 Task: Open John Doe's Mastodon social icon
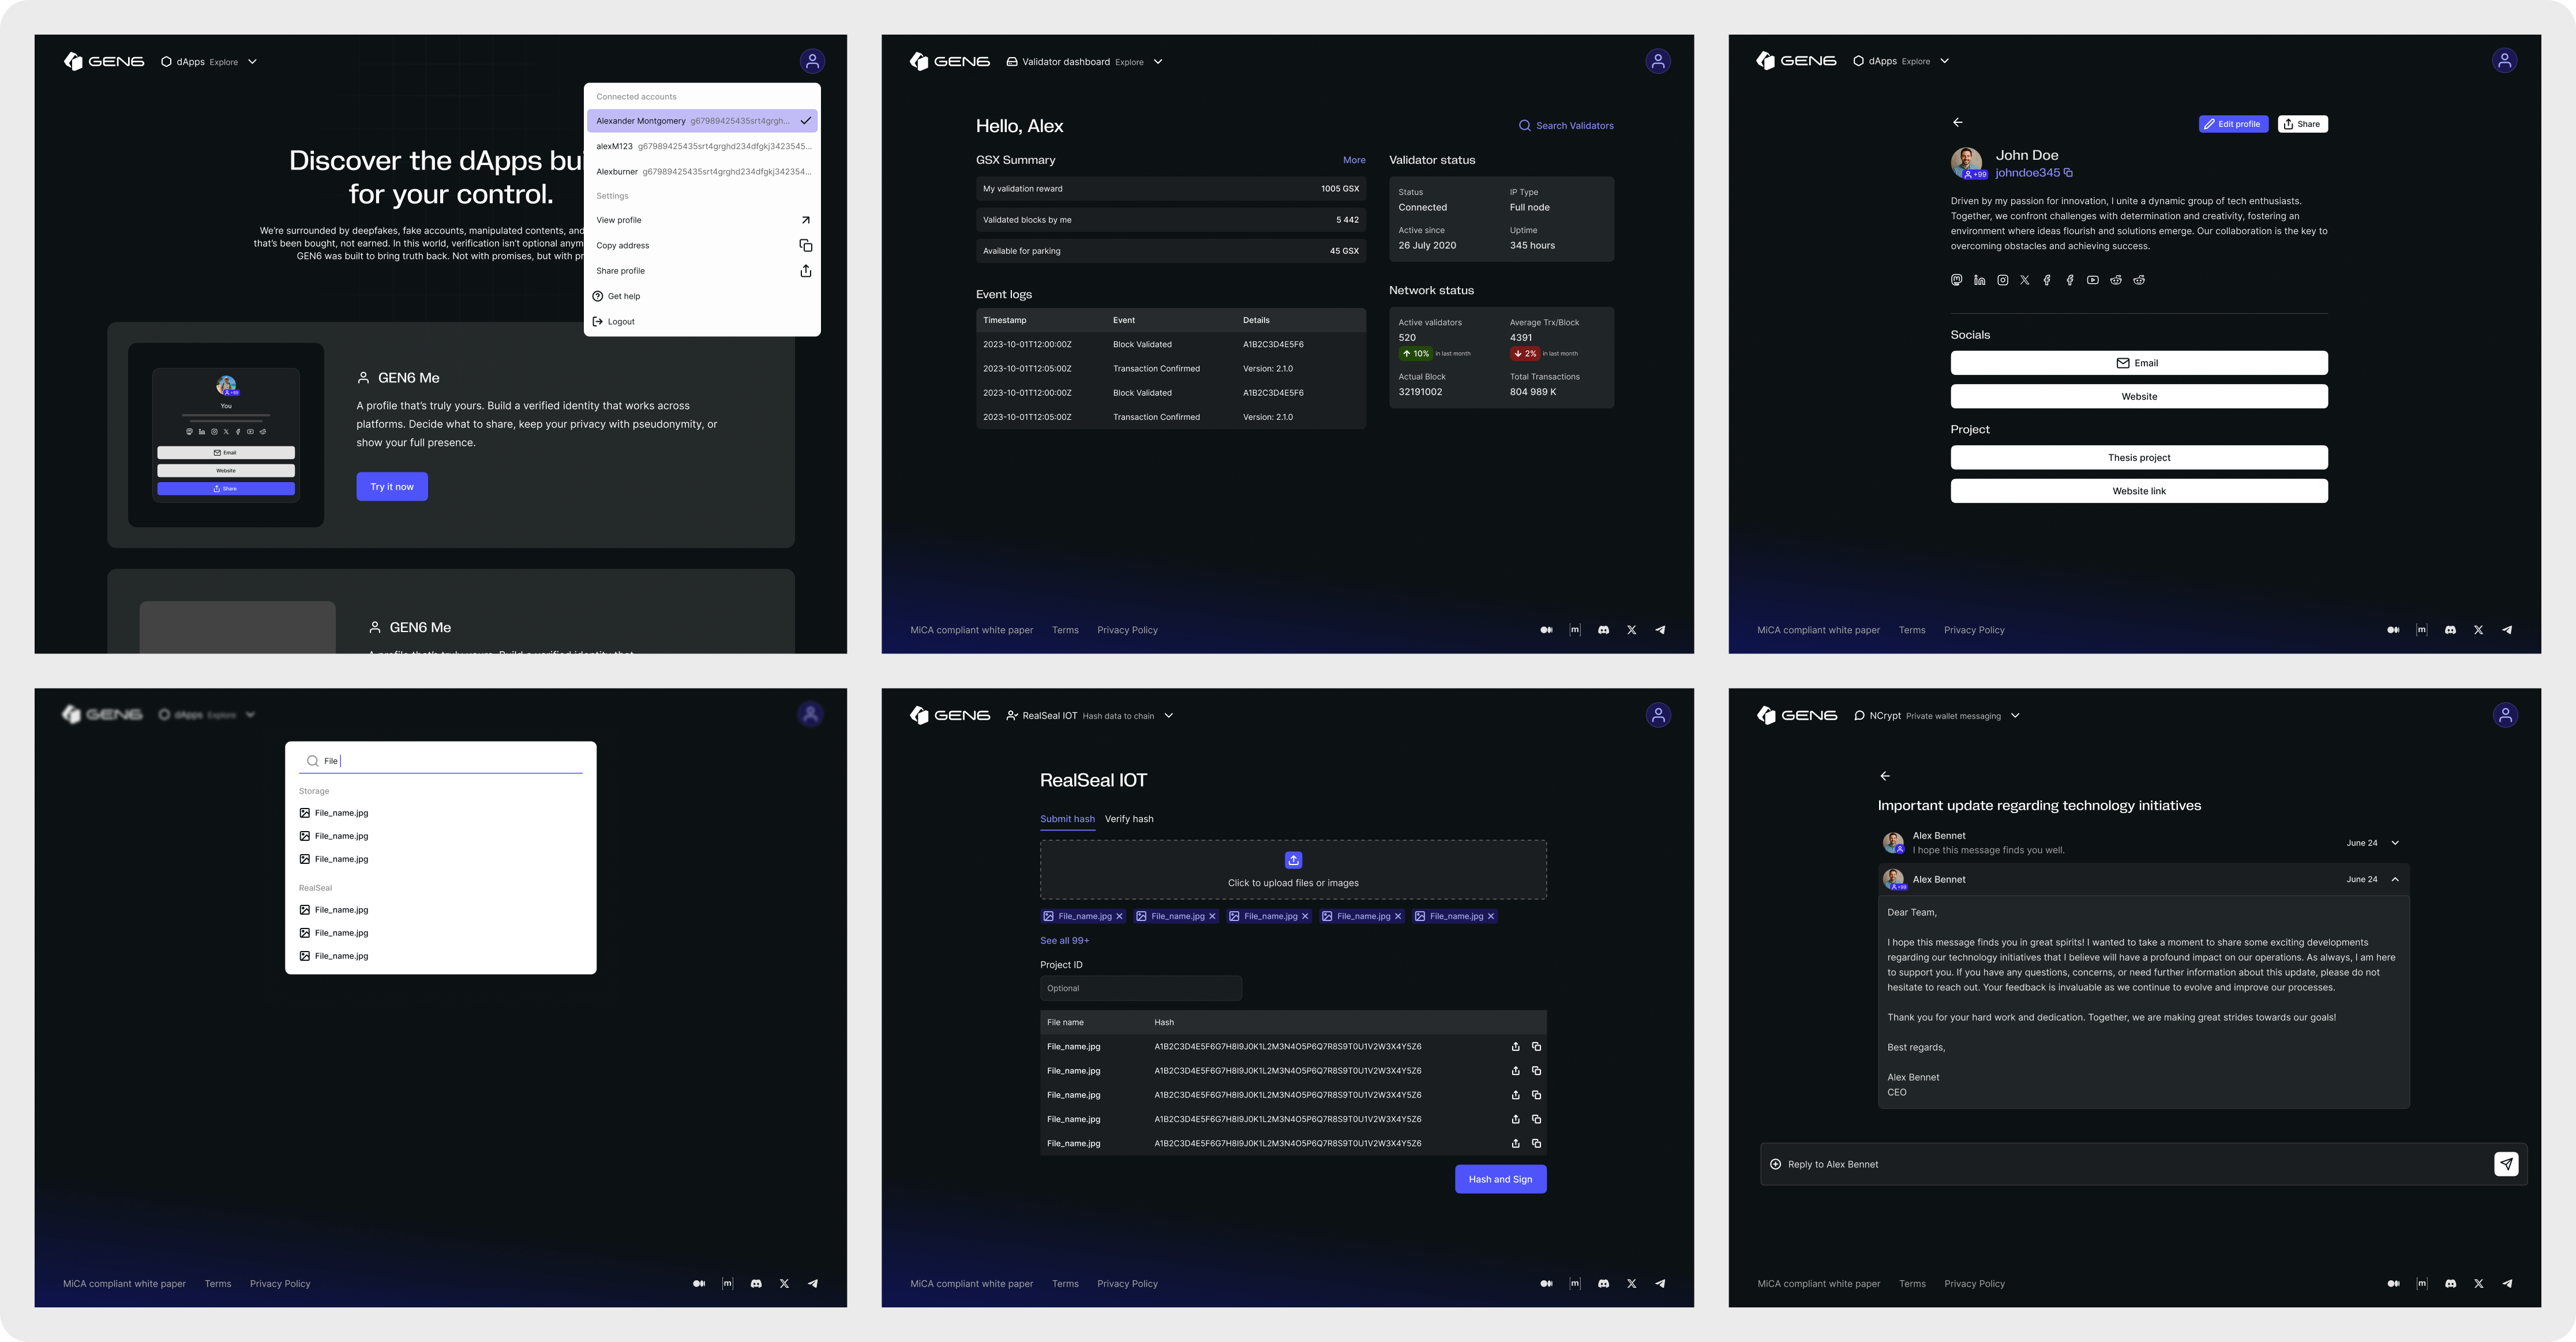(x=1956, y=280)
